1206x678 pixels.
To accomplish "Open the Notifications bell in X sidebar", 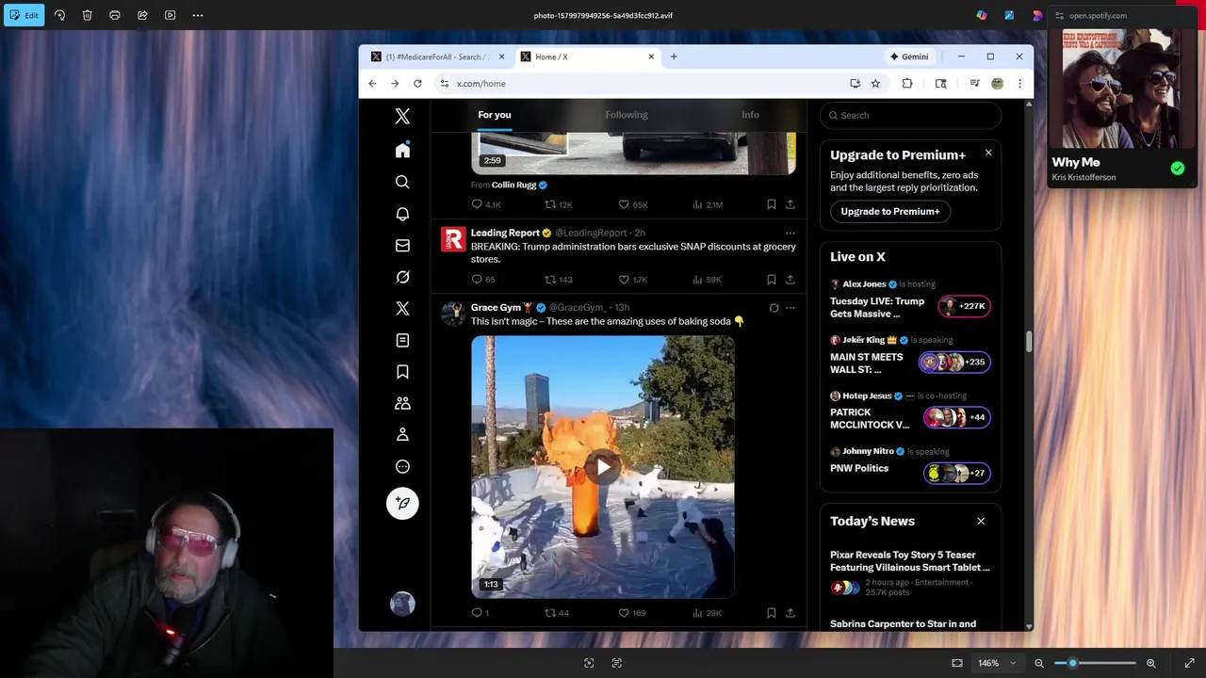I will 402,214.
